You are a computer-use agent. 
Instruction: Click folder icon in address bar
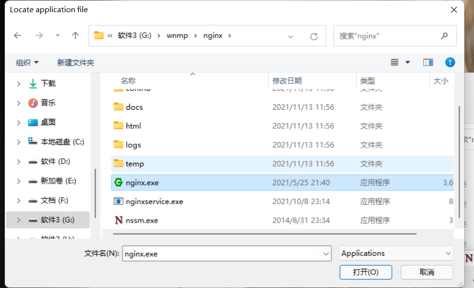(x=99, y=35)
